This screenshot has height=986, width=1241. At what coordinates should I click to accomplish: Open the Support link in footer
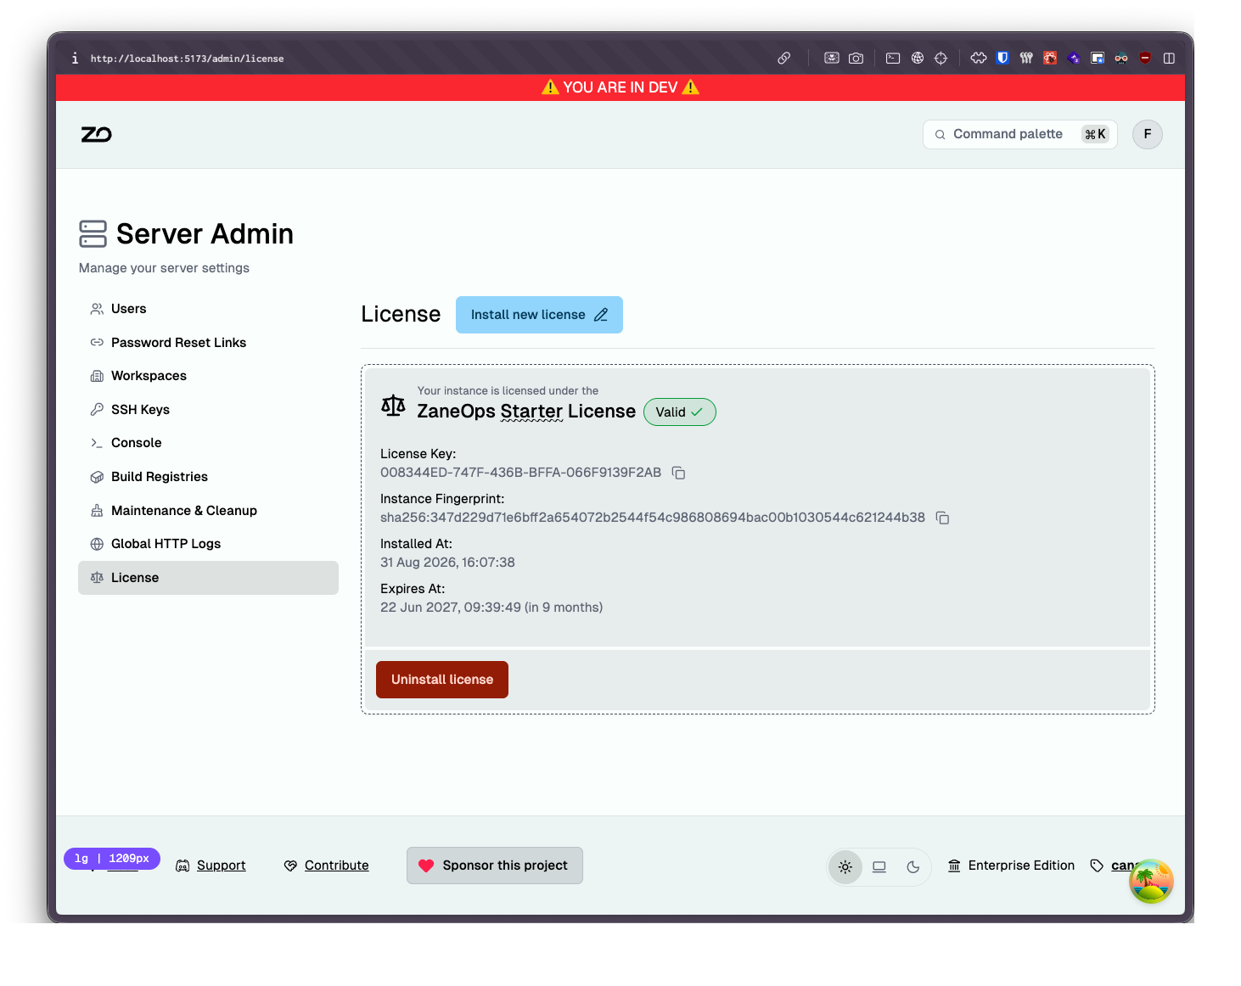click(x=221, y=866)
